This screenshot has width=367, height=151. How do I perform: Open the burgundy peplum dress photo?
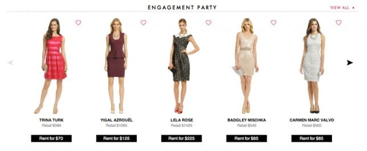pos(116,66)
